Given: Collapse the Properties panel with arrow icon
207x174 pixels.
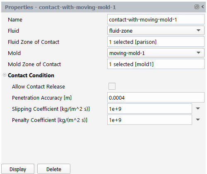Looking at the screenshot, I should (203, 7).
